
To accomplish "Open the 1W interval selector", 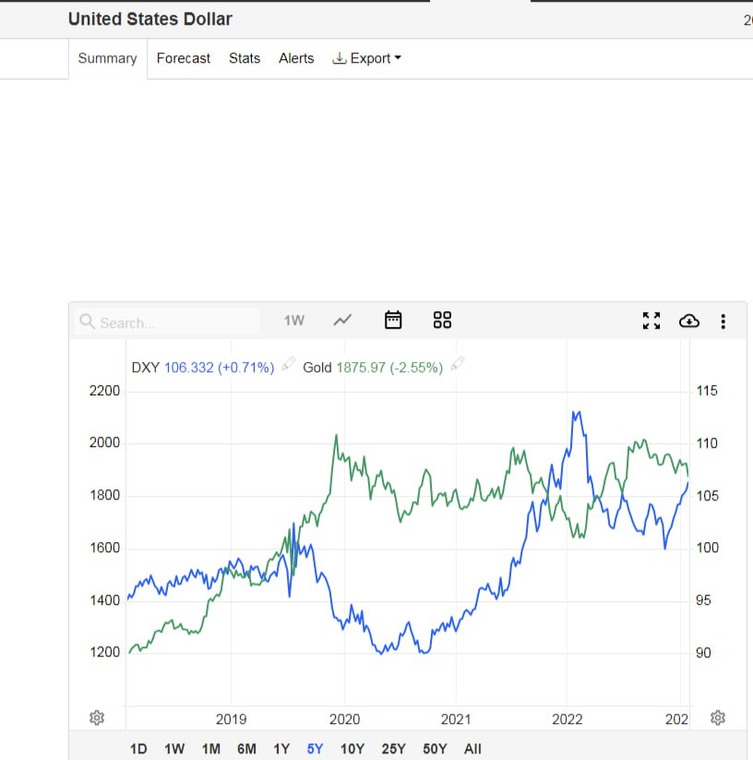I will pos(294,320).
